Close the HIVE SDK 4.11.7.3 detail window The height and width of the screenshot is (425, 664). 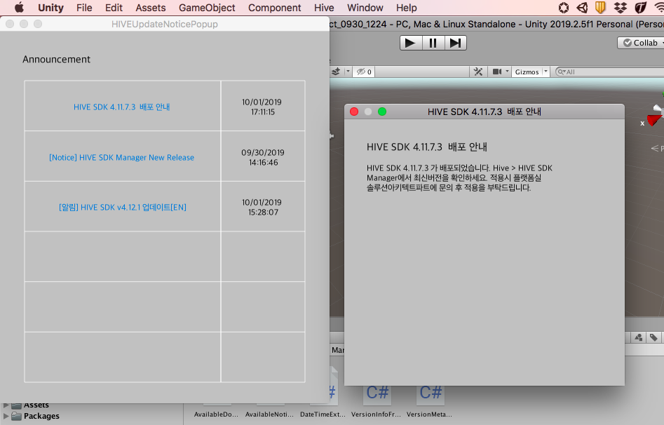355,112
